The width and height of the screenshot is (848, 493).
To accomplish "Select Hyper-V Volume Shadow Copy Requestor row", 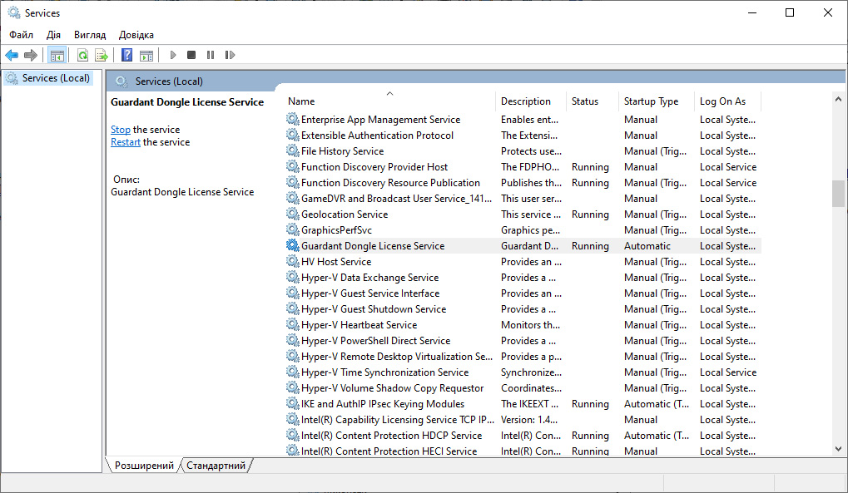I will pyautogui.click(x=523, y=388).
